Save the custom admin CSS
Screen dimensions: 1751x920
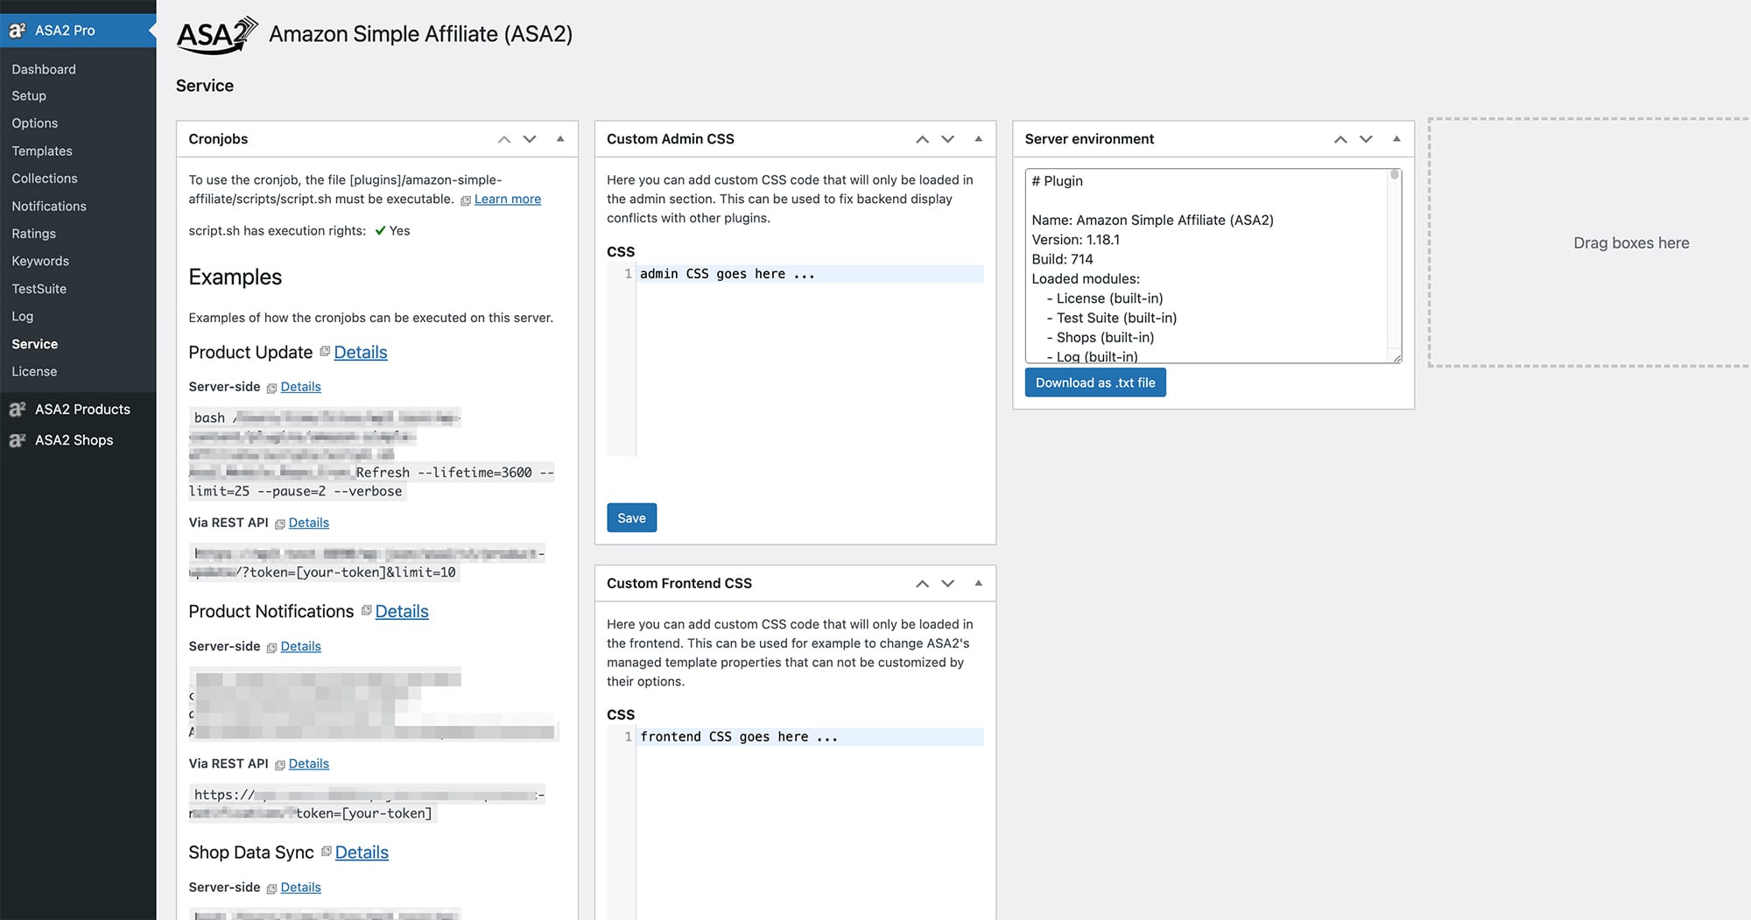631,518
